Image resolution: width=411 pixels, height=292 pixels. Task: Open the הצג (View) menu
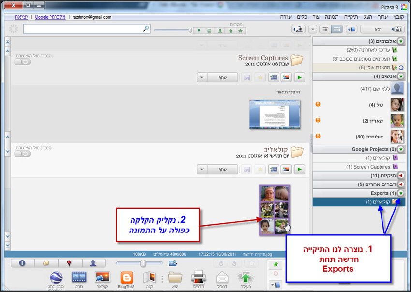[368, 17]
